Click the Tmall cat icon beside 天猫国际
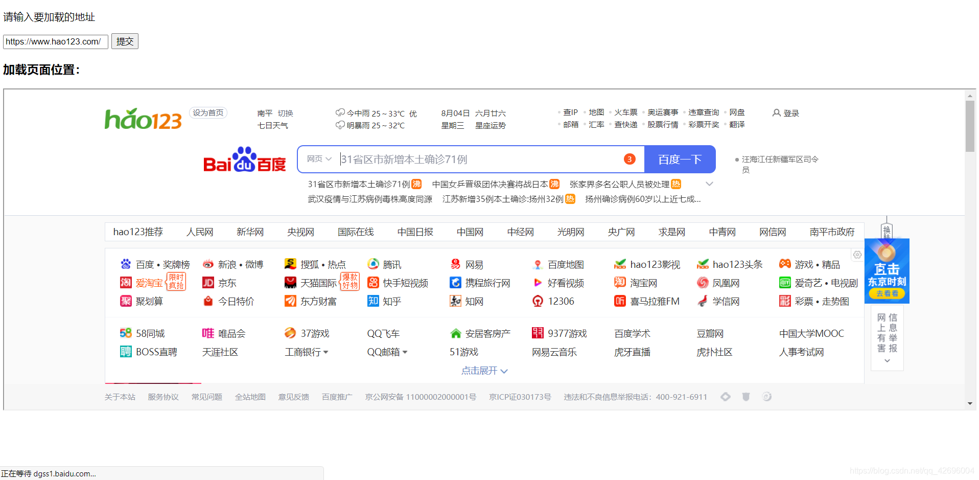 (290, 283)
